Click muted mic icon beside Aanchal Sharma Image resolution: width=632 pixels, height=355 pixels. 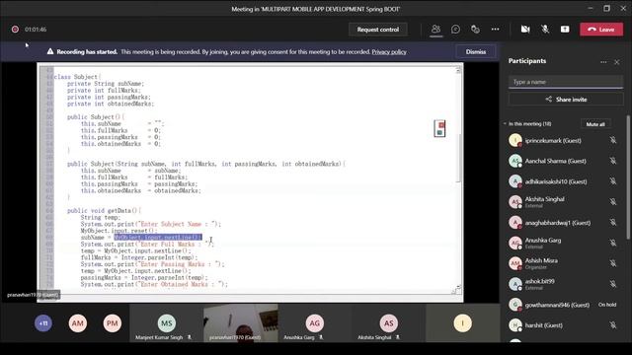click(612, 161)
